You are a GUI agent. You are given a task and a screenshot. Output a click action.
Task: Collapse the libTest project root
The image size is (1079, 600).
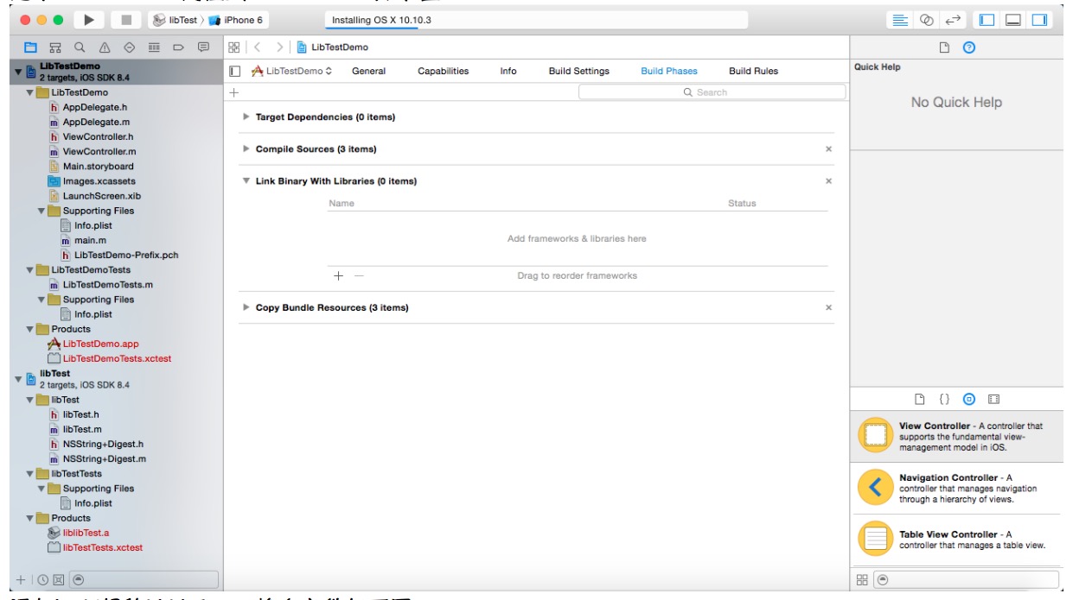click(x=18, y=378)
